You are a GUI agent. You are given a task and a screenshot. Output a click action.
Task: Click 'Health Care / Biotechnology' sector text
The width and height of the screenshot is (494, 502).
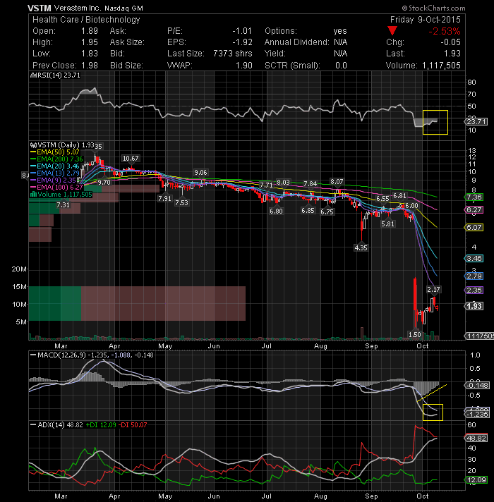pyautogui.click(x=86, y=20)
